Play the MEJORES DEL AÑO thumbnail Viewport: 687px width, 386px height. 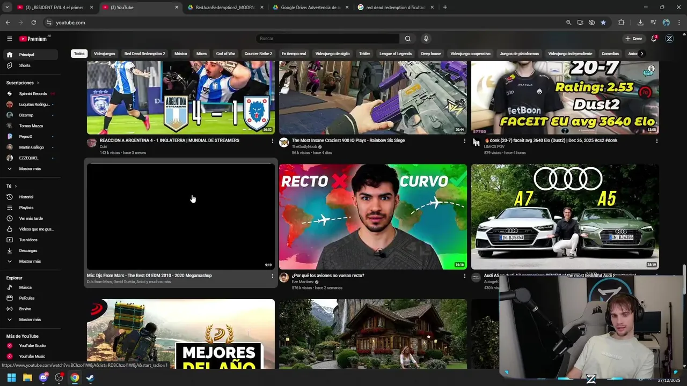[x=181, y=334]
